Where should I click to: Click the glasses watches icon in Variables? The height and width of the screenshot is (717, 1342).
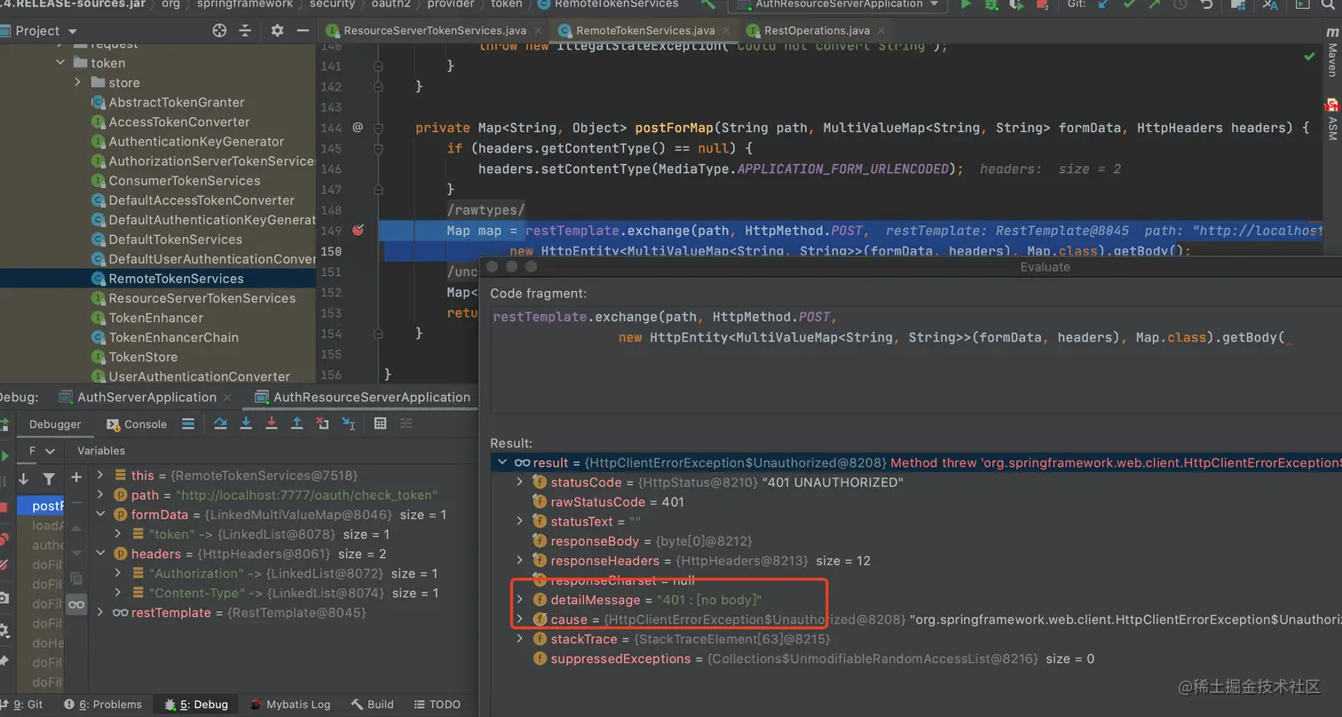click(x=76, y=604)
